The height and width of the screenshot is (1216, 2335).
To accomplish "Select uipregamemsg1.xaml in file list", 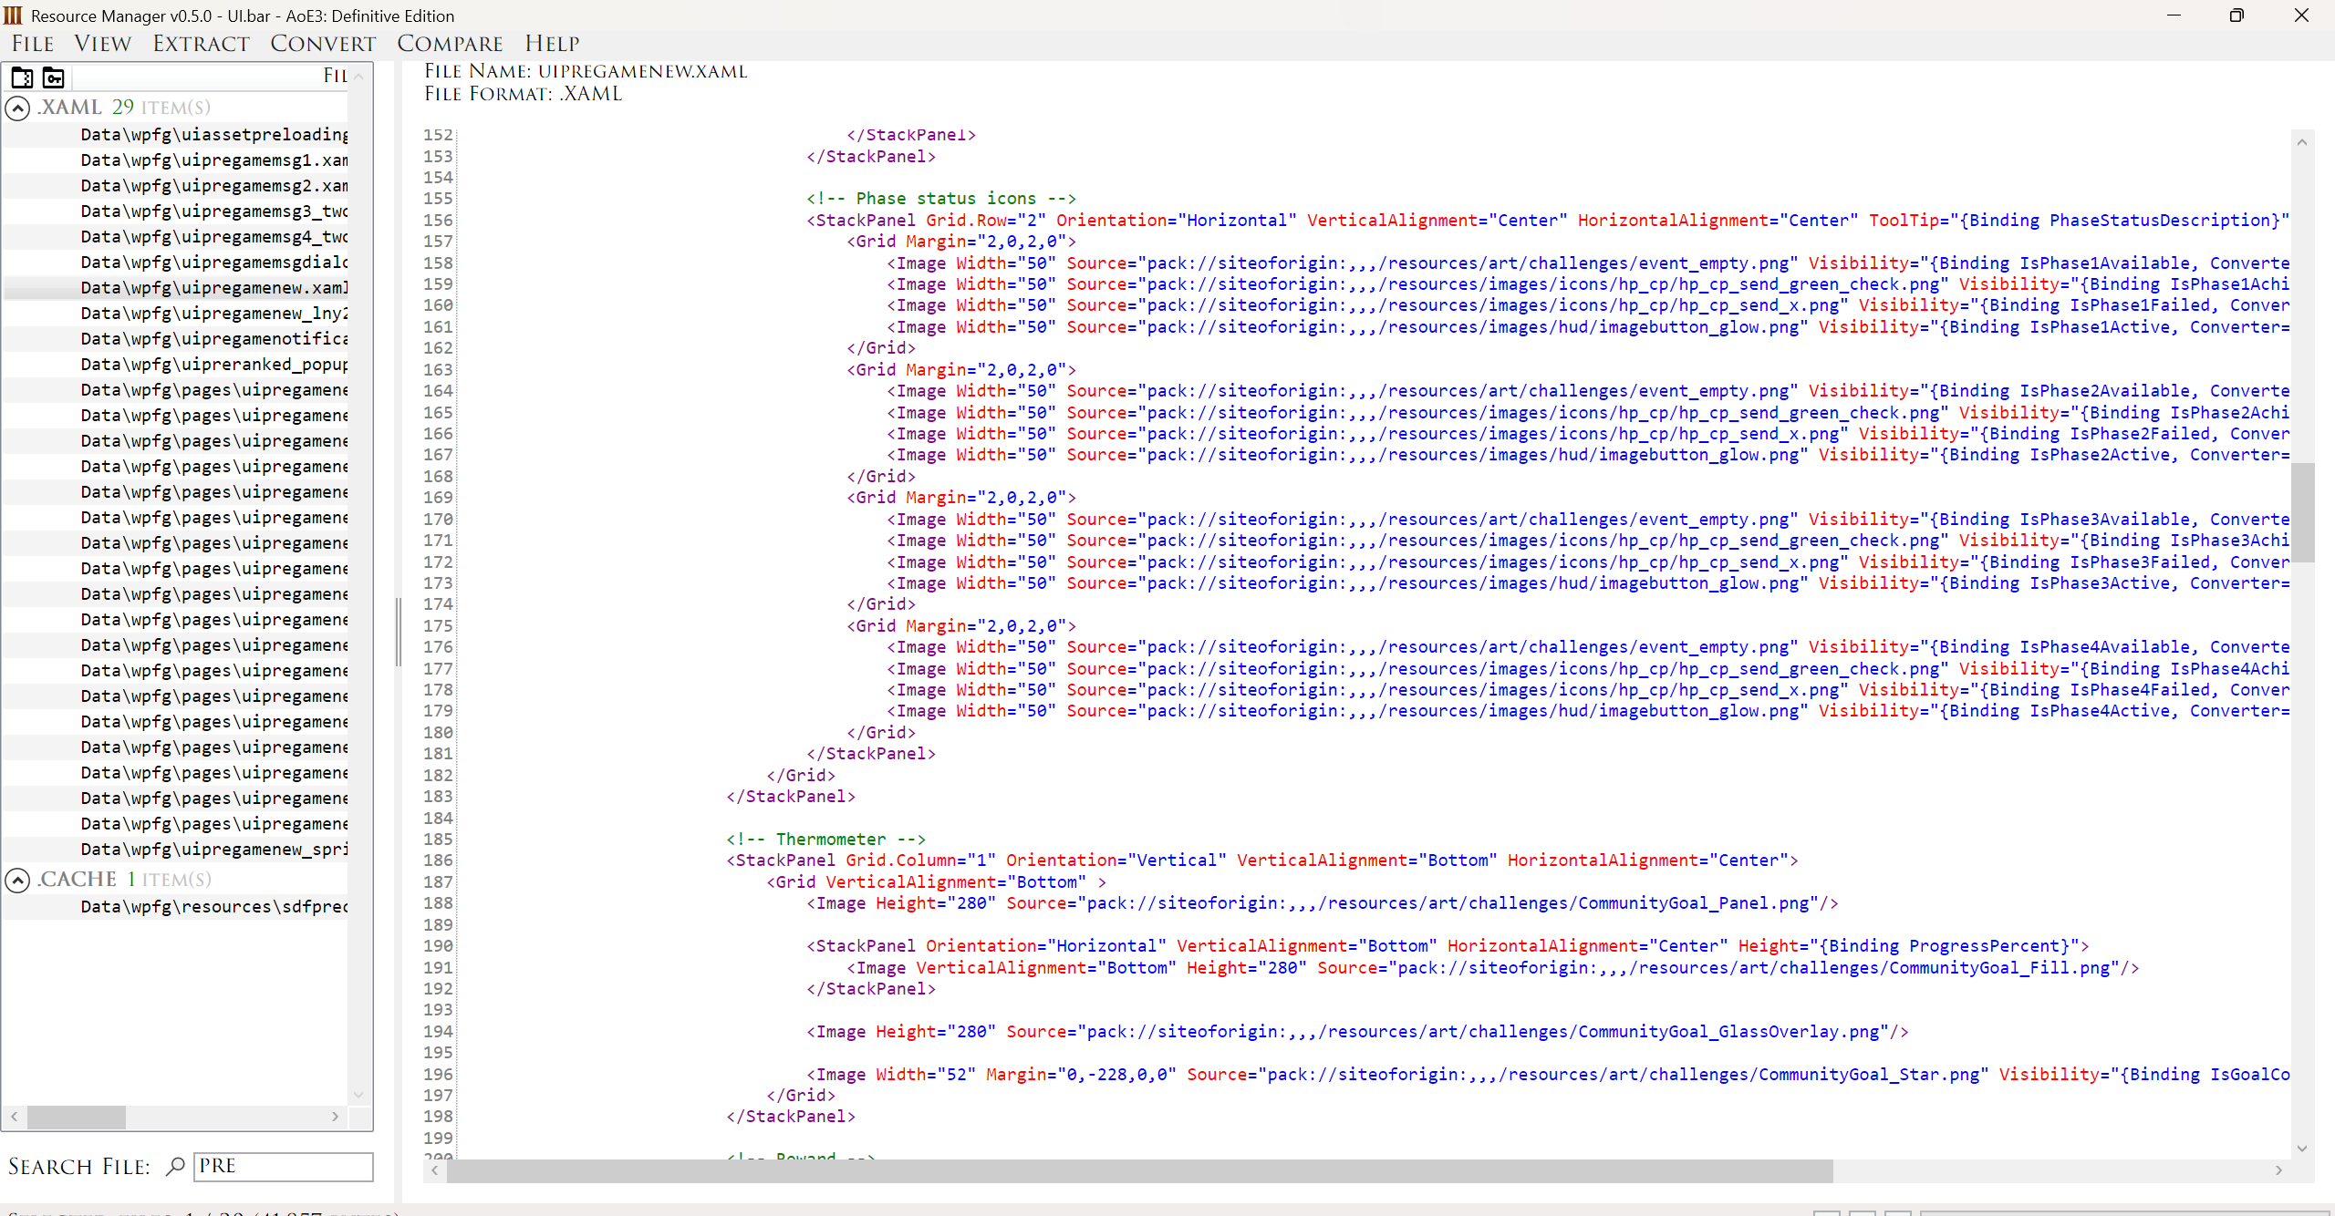I will pos(213,160).
